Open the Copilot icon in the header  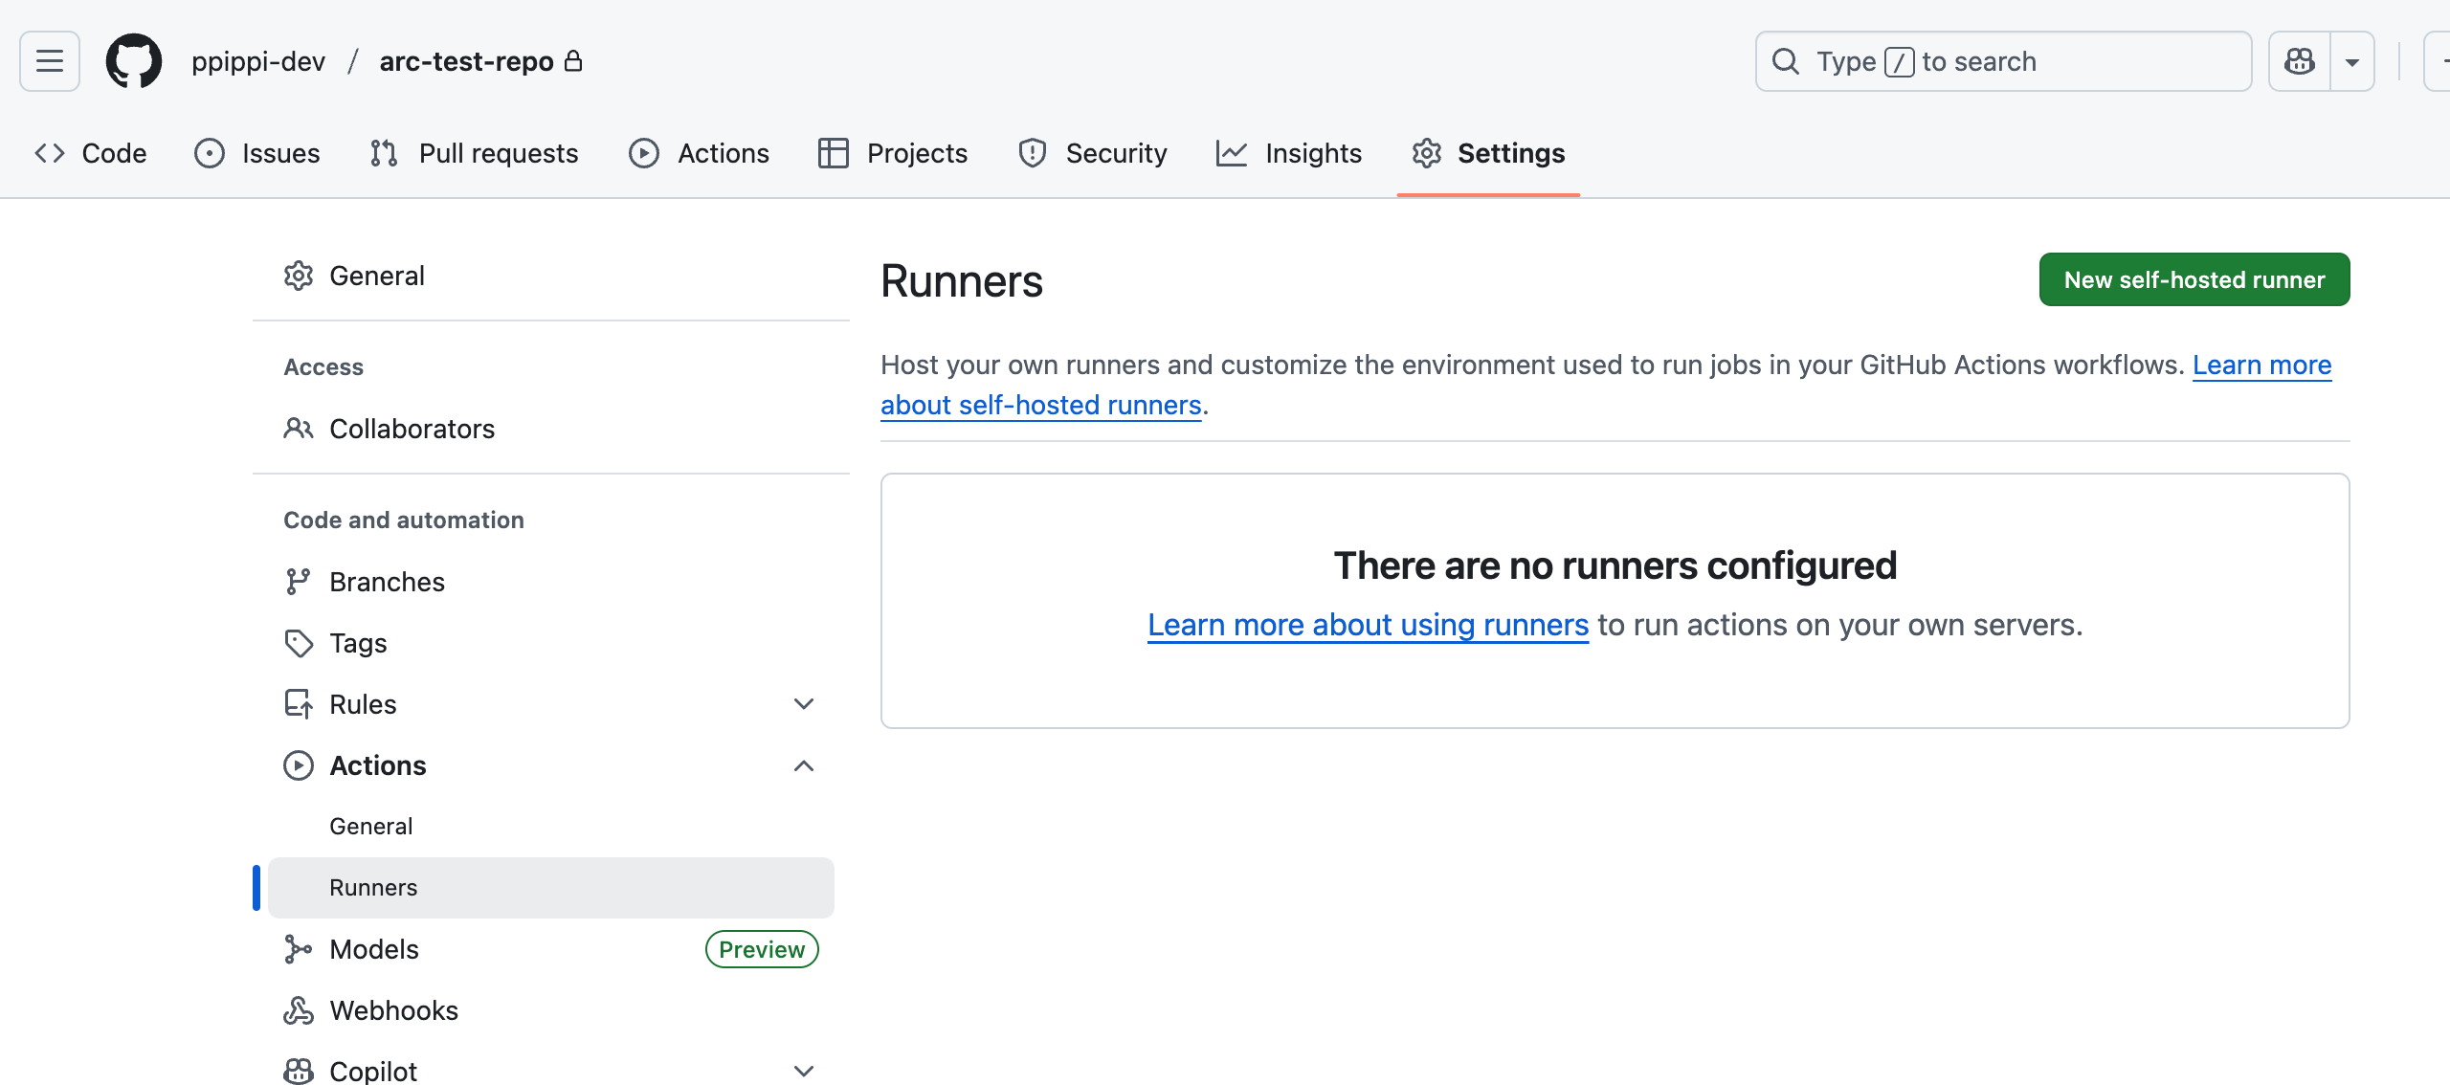coord(2299,61)
